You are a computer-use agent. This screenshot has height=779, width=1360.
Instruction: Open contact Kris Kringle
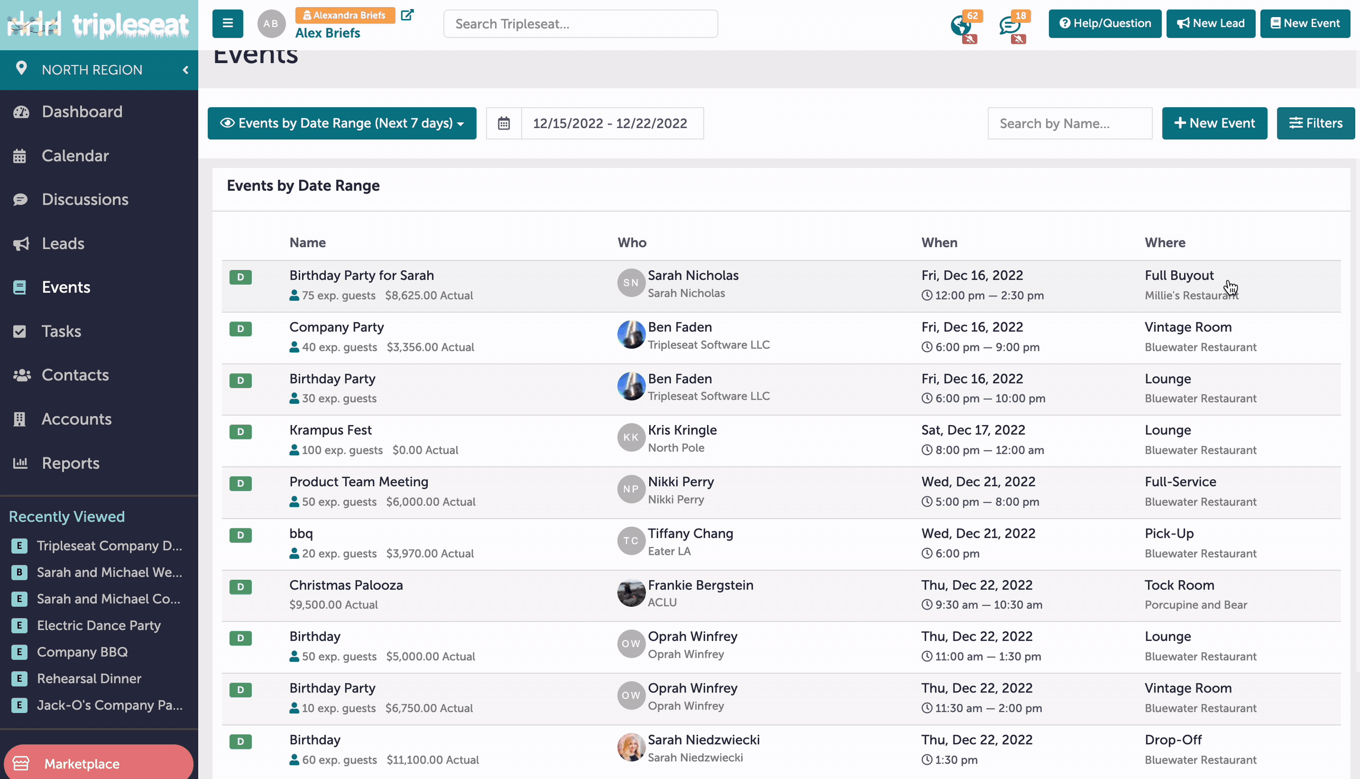(x=683, y=430)
